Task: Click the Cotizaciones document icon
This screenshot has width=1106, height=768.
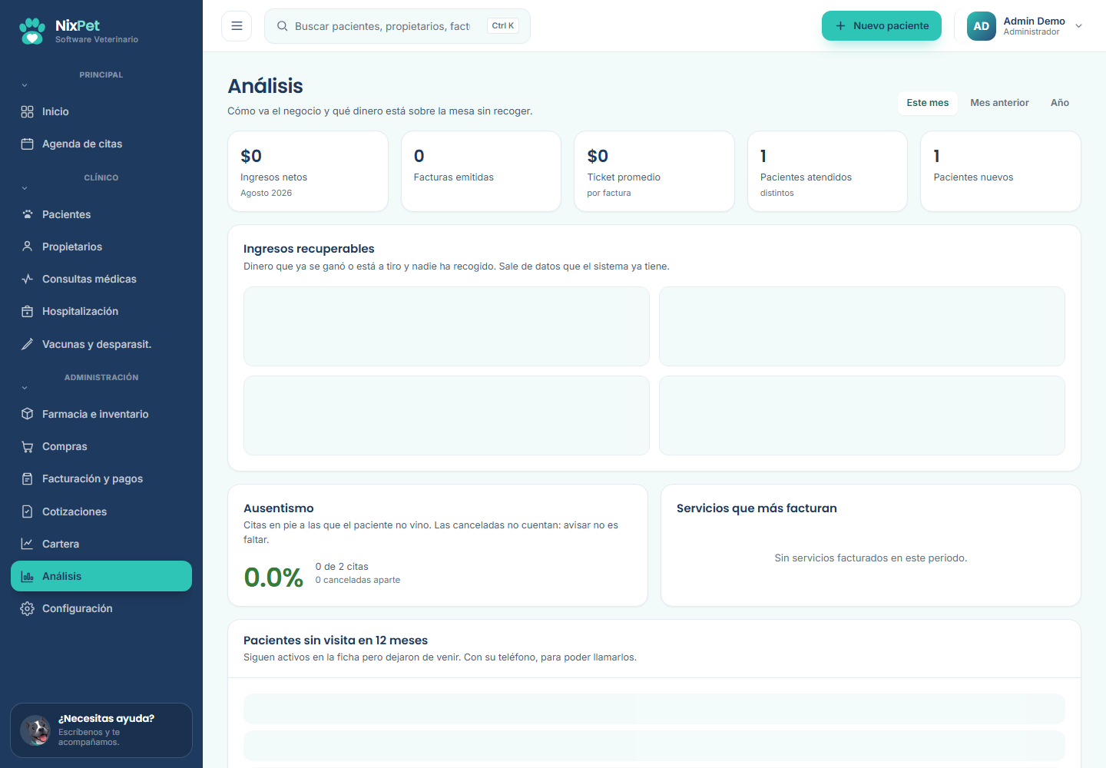Action: coord(27,511)
